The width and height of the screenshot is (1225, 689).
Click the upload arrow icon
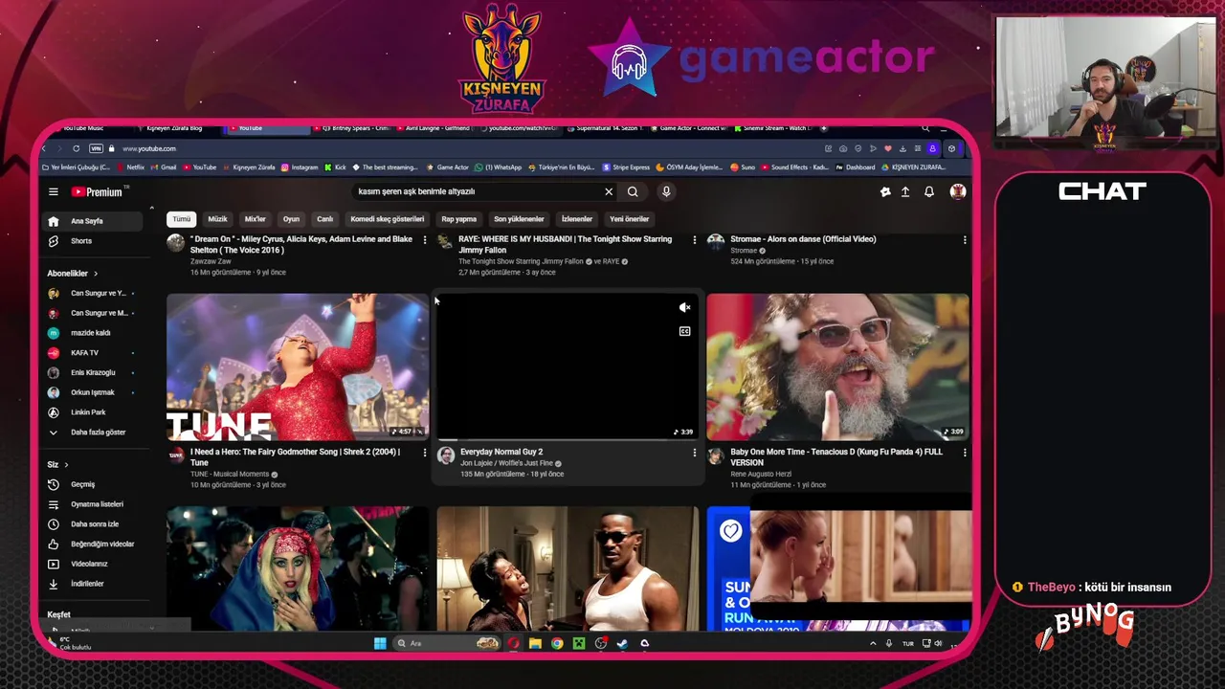pos(905,191)
